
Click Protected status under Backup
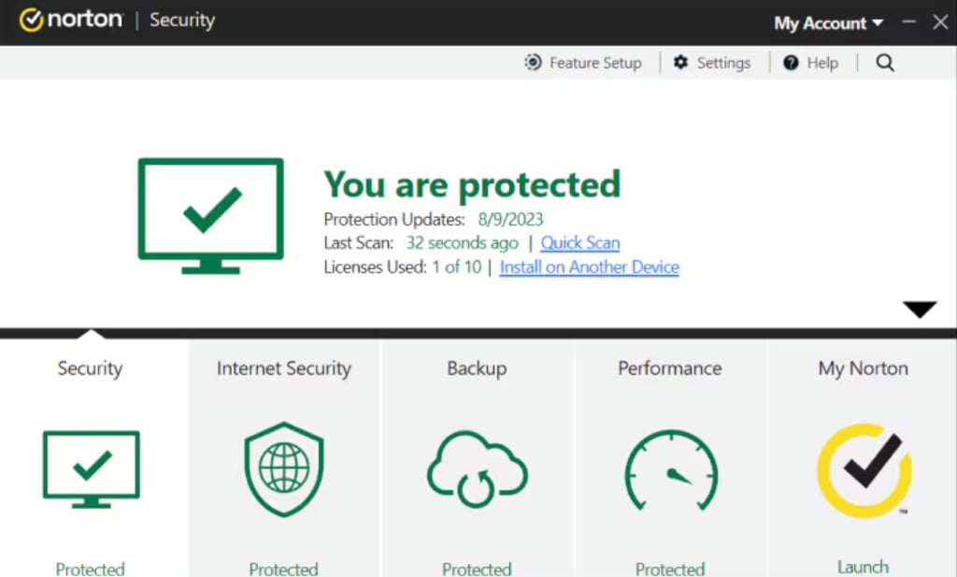pos(477,569)
